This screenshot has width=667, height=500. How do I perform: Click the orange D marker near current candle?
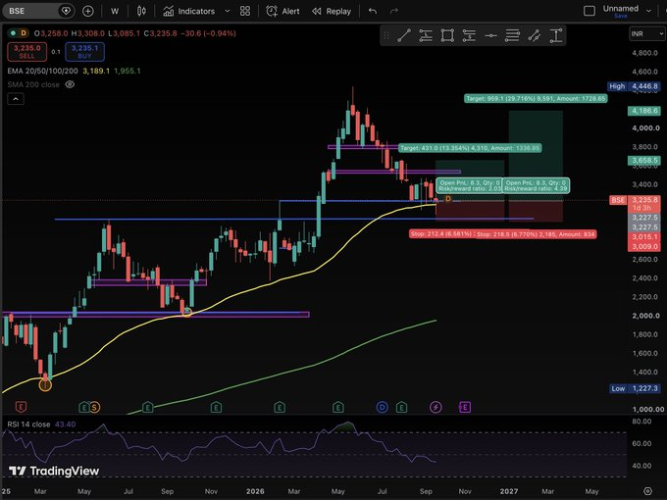(447, 199)
